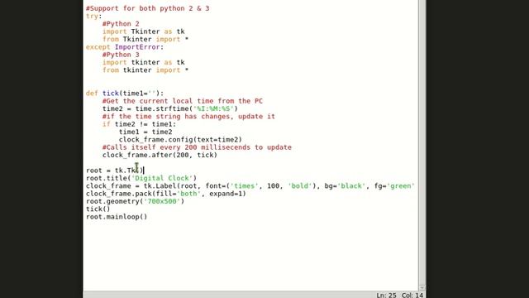This screenshot has height=298, width=529.
Task: Click the 'if time2 != time1:' line
Action: pyautogui.click(x=139, y=124)
